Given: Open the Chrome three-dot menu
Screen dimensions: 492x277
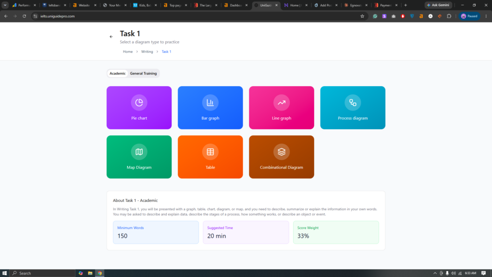Looking at the screenshot, I should click(486, 16).
